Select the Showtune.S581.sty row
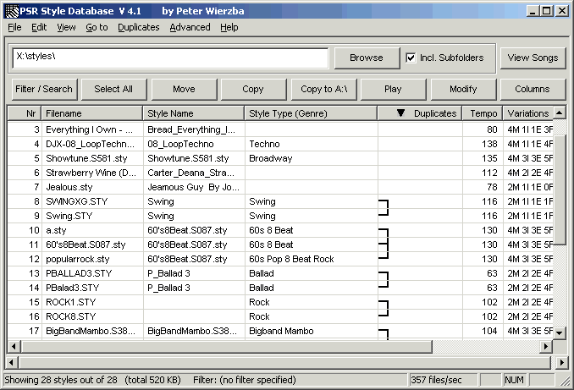This screenshot has height=390, width=574. [280, 158]
